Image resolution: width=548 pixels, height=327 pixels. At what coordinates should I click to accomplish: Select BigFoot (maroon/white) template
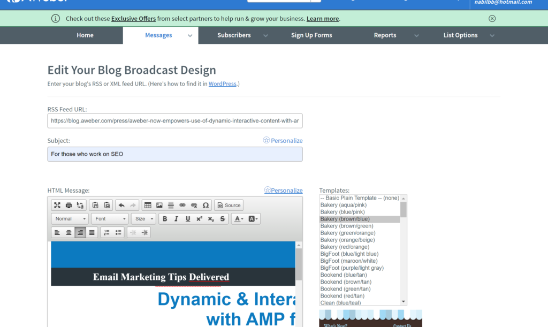click(360, 261)
